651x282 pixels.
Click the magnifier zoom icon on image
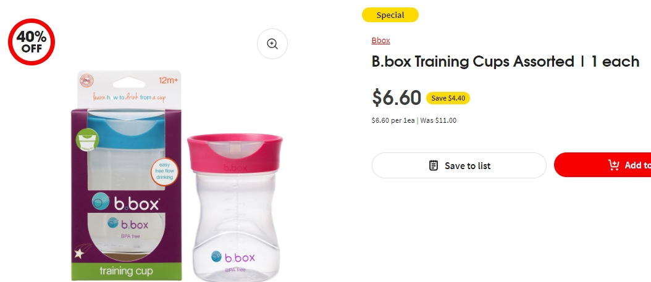tap(272, 44)
